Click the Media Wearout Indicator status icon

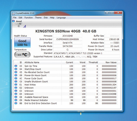[16, 100]
